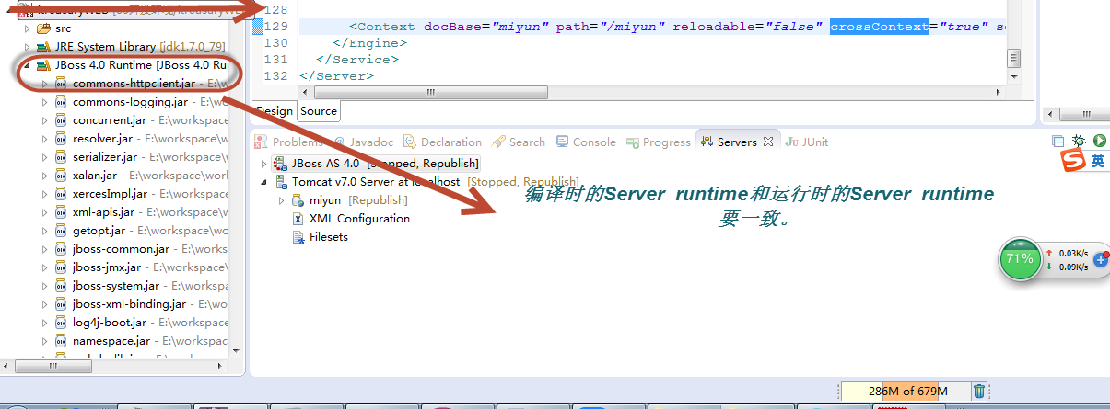Collapse JBoss 4.0 Runtime node
The height and width of the screenshot is (409, 1110).
[28, 65]
